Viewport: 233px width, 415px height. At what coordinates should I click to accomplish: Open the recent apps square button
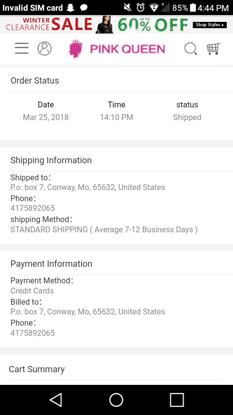(x=177, y=399)
